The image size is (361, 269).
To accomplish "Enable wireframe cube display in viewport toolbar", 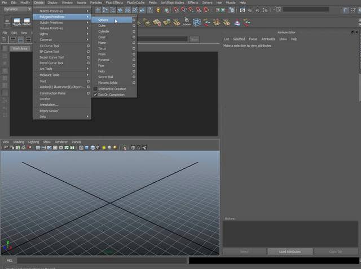I will (81, 147).
